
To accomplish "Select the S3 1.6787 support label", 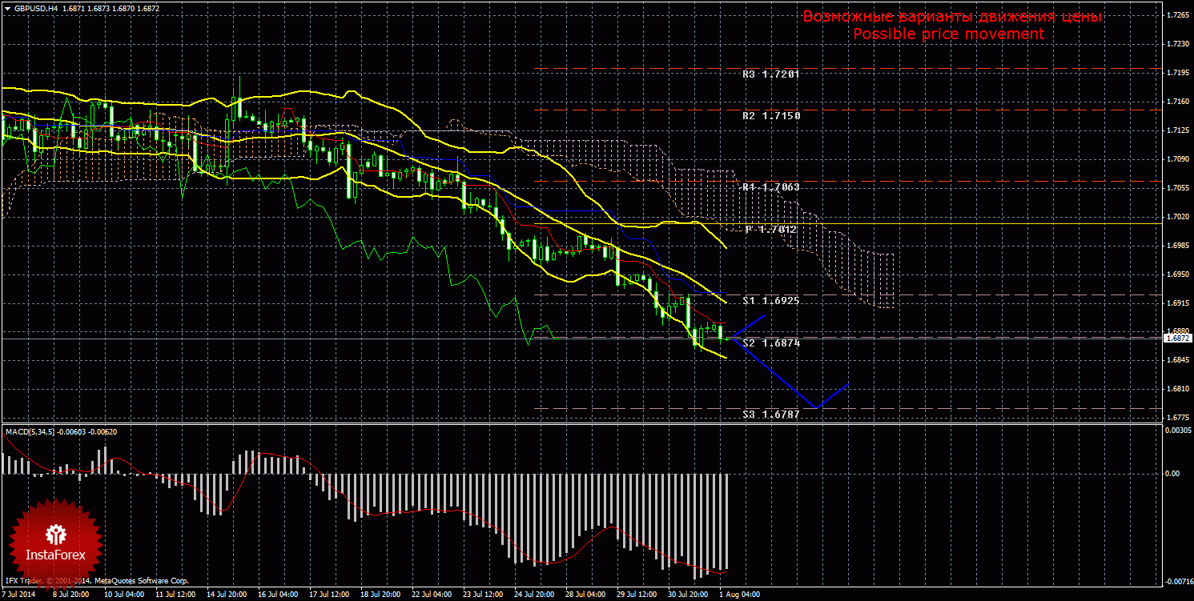I will 770,415.
